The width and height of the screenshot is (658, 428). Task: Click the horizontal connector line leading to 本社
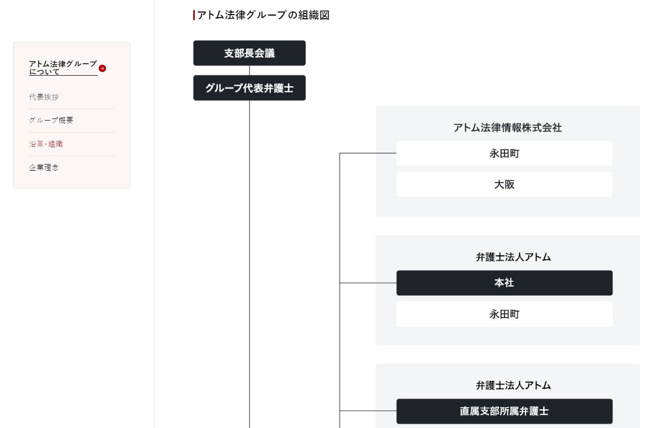point(368,283)
